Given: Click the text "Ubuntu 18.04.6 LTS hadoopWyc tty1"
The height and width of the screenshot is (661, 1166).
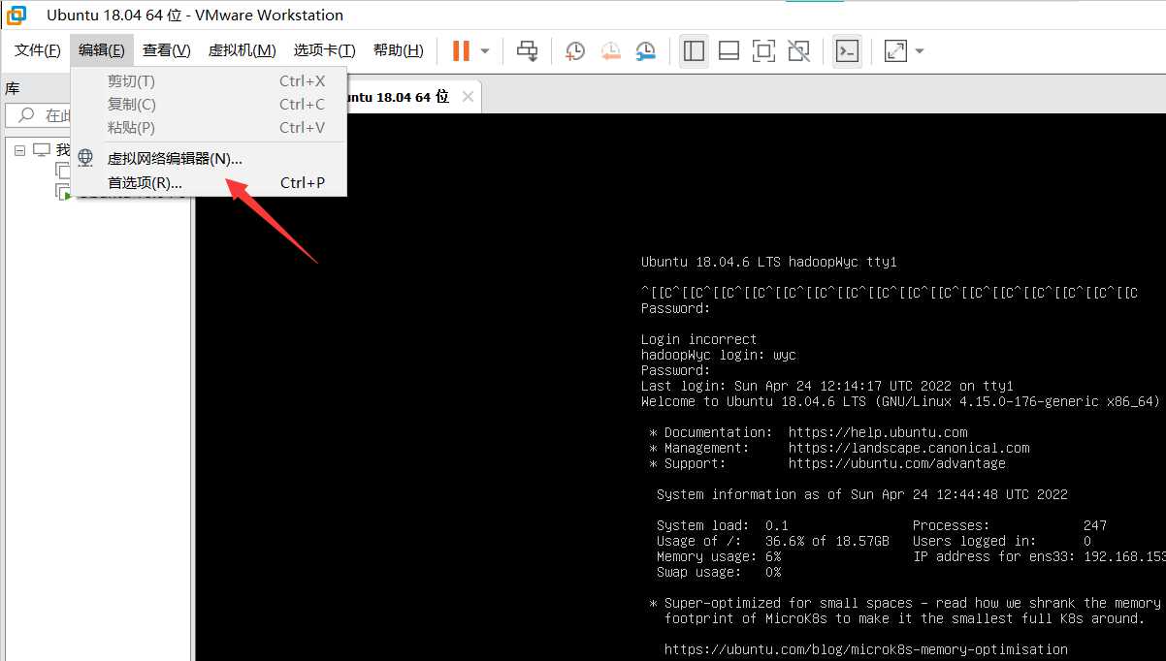Looking at the screenshot, I should [769, 262].
